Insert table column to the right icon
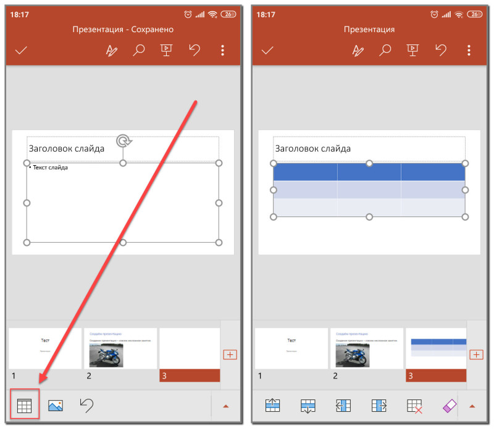 [379, 406]
